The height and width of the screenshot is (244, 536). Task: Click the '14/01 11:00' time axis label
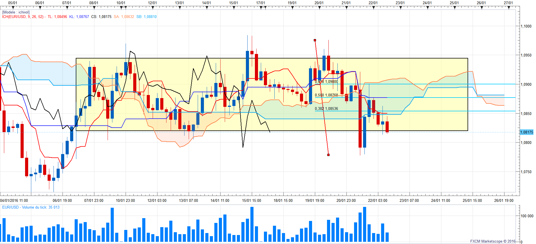(220, 201)
